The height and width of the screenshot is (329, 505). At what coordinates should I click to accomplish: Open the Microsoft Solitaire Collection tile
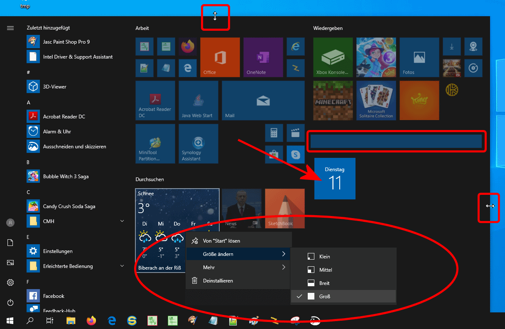point(376,101)
